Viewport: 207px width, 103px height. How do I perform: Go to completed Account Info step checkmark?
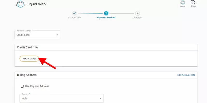click(74, 13)
